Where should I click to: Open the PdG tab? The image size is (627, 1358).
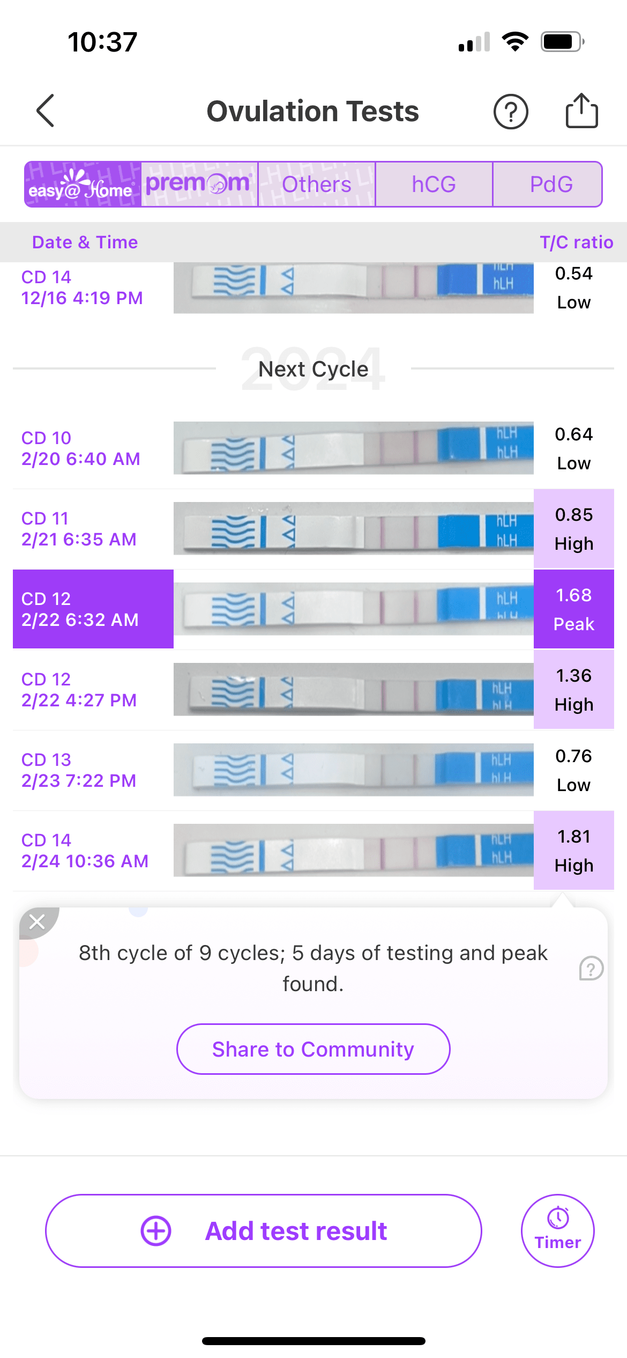tap(551, 184)
